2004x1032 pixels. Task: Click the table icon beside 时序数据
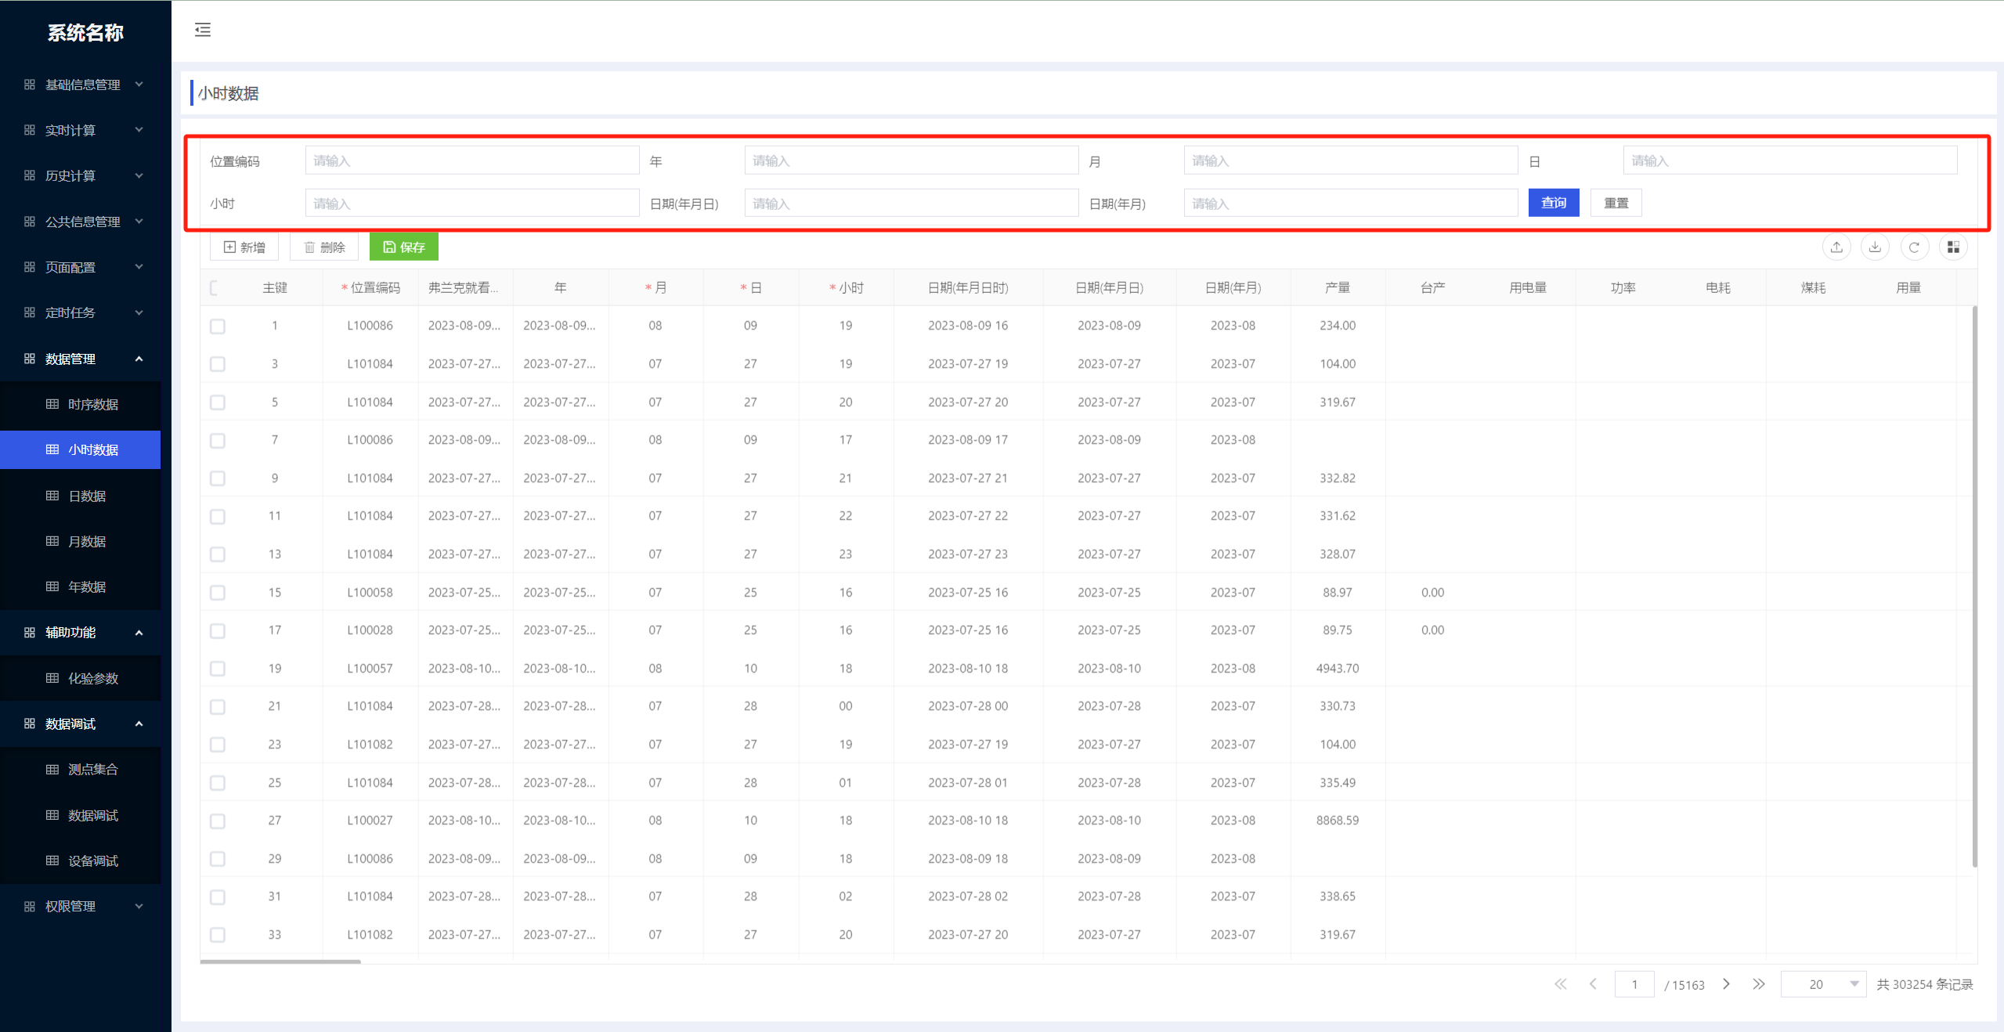(52, 404)
